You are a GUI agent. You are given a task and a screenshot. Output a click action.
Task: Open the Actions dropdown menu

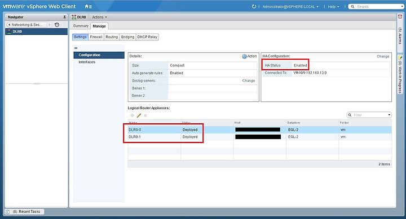tap(99, 17)
